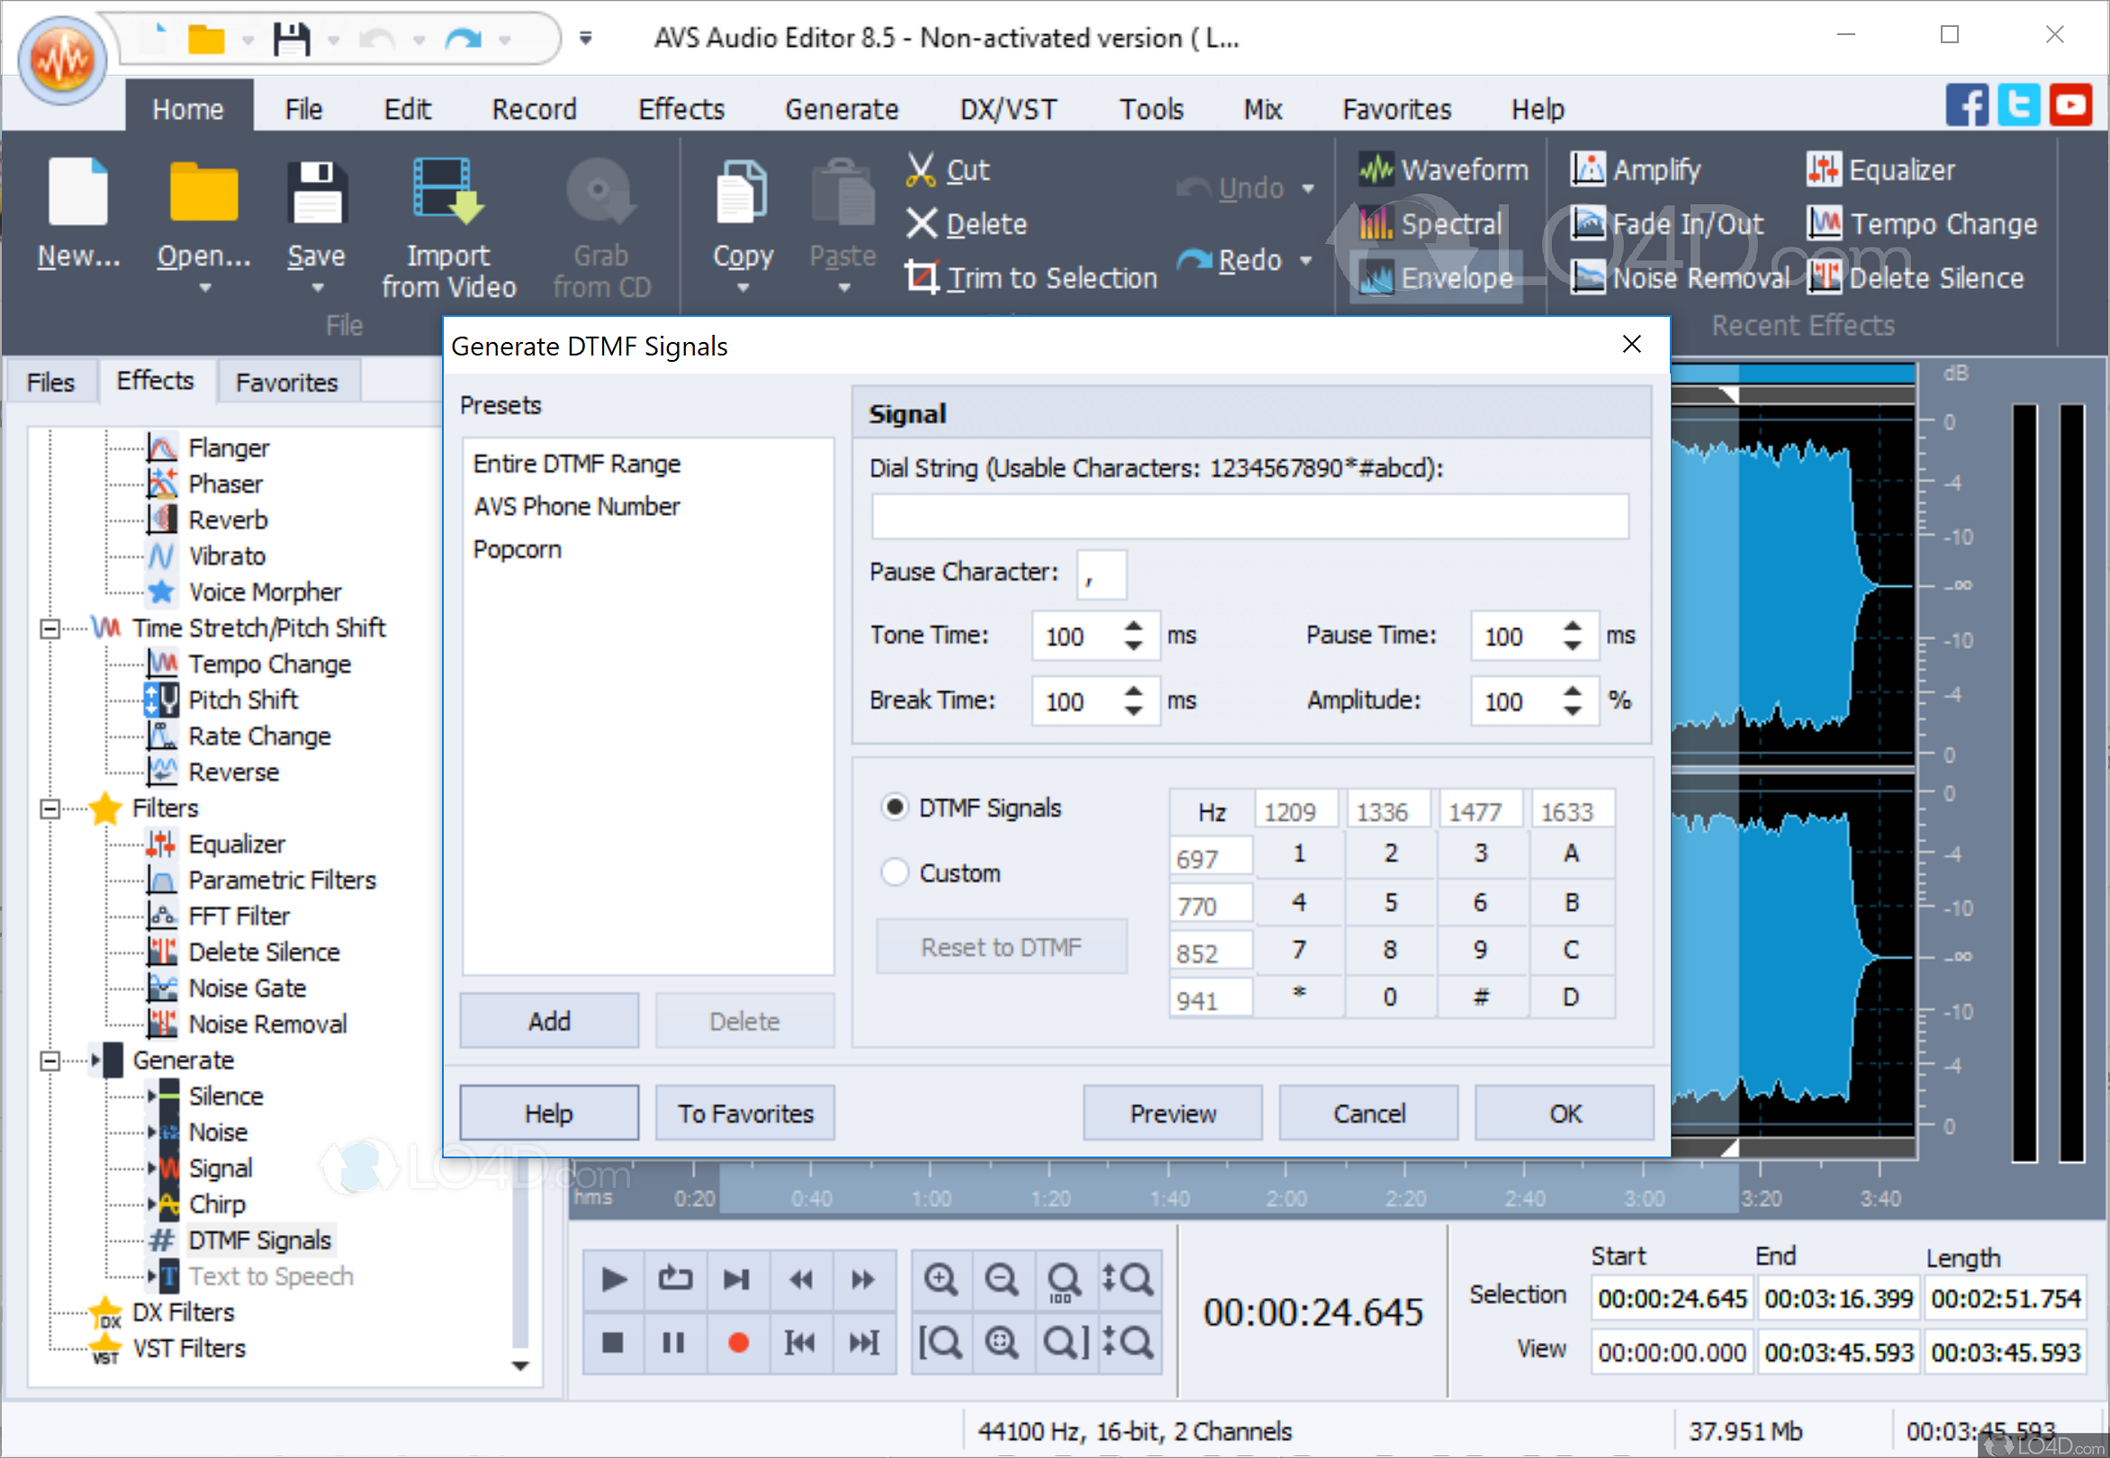The width and height of the screenshot is (2110, 1458).
Task: Click the OK button
Action: coord(1564,1112)
